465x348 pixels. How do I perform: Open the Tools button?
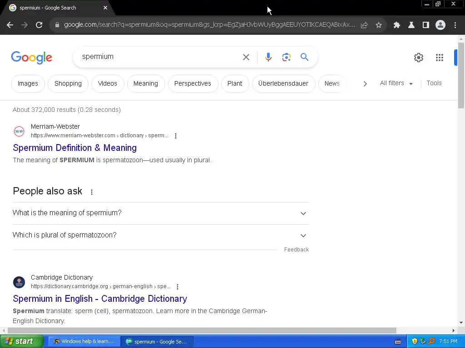click(x=434, y=83)
